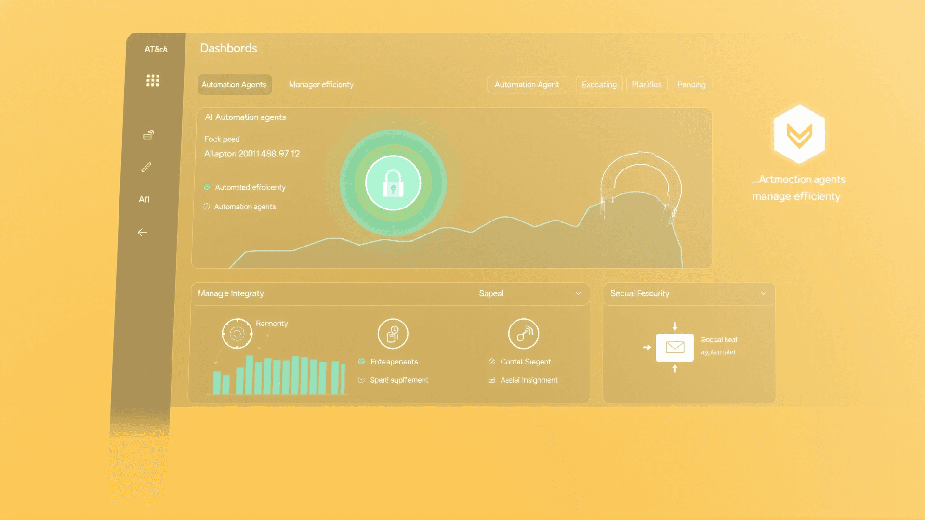
Task: Click the person key circle icon
Action: coord(393,334)
